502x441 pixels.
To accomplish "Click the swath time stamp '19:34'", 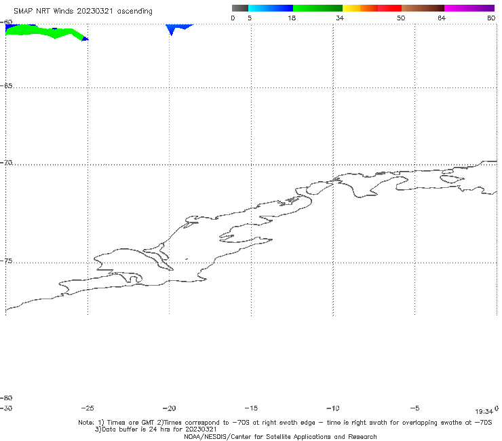I will tap(484, 412).
